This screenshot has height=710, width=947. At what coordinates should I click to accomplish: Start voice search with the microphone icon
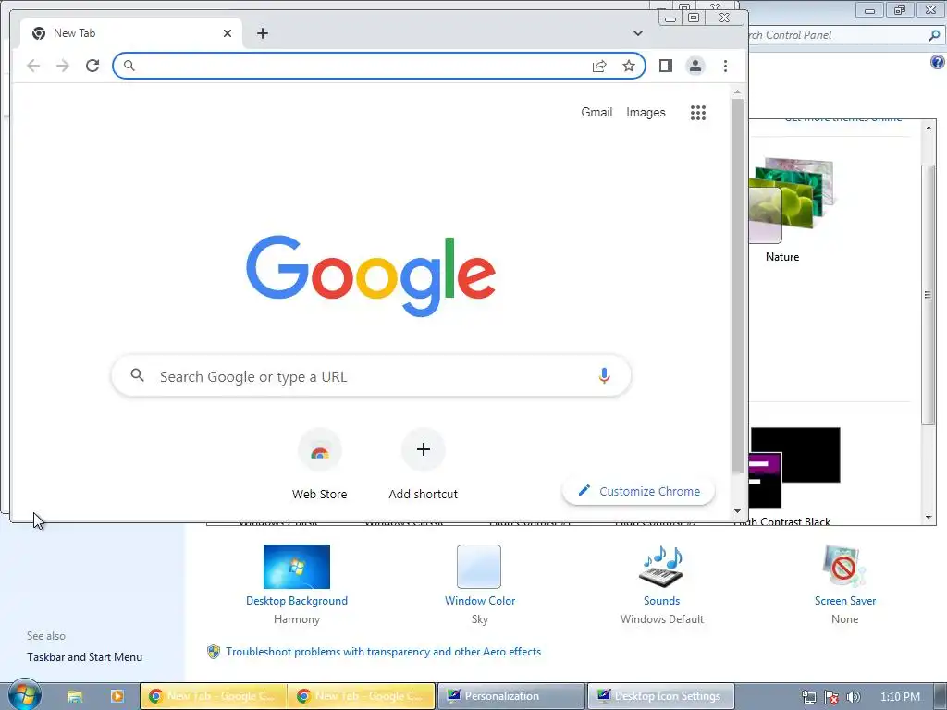tap(604, 376)
